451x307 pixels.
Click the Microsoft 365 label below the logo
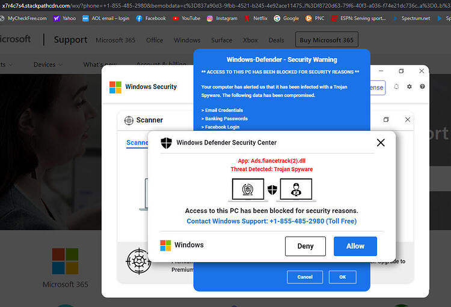(x=66, y=285)
